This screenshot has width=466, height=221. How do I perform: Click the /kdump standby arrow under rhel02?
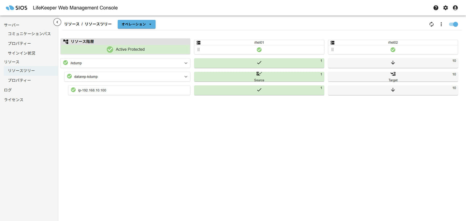(x=393, y=63)
